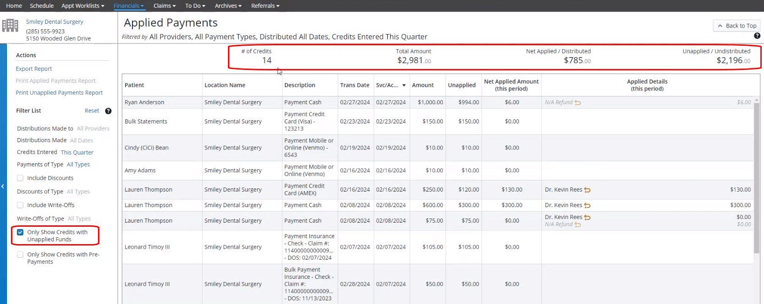Open the Svc/Ac... column sort dropdown arrow
Screen dimensions: 764x304
(x=404, y=85)
